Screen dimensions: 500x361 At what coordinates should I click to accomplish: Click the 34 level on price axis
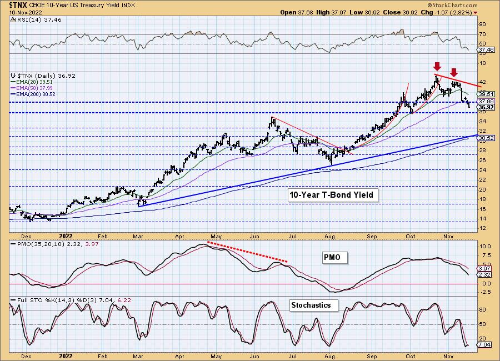point(482,121)
